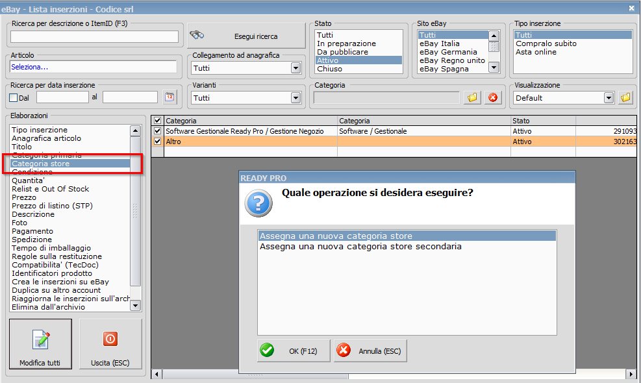The image size is (641, 383).
Task: Close the eBay Lista inserzioni window
Action: click(x=632, y=8)
